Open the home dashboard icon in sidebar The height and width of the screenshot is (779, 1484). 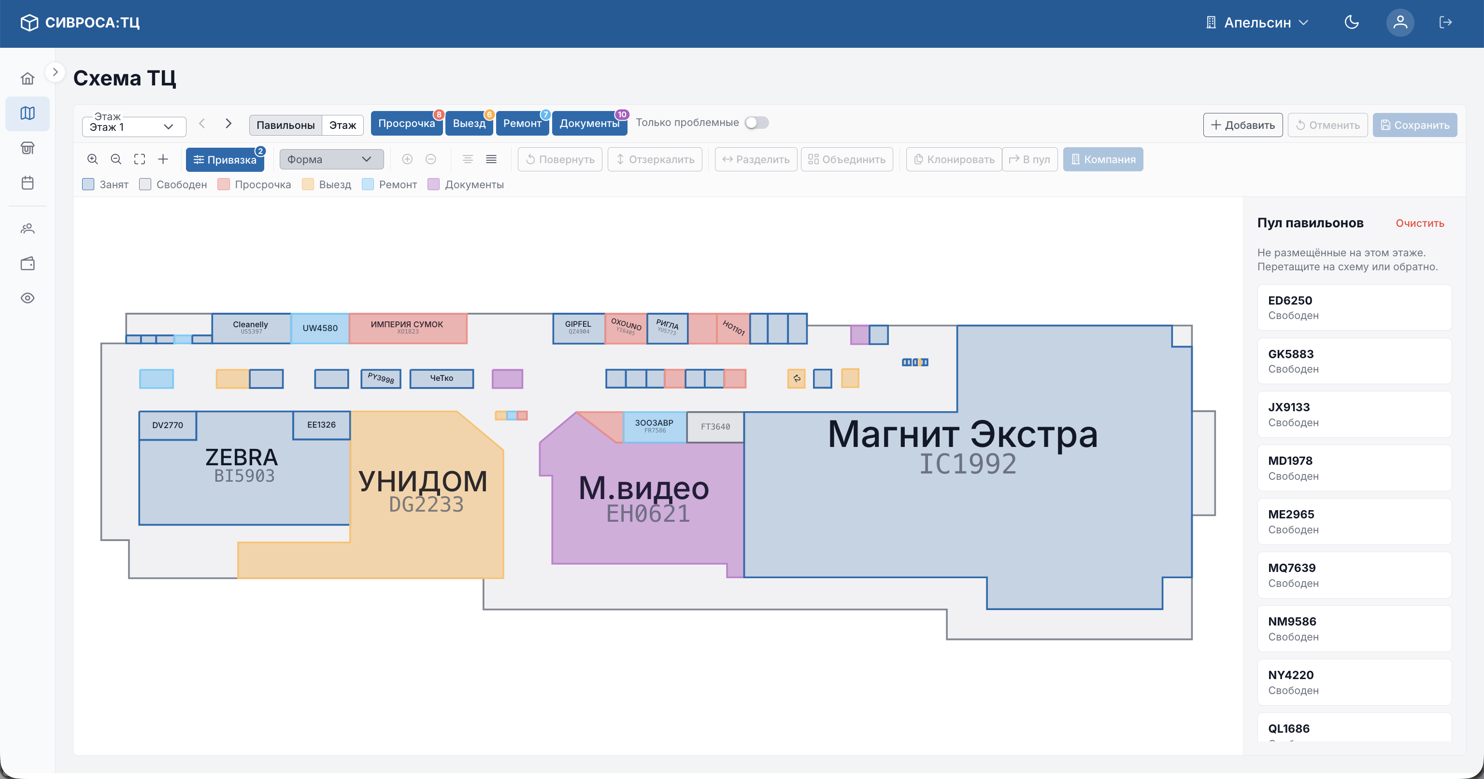(x=27, y=78)
